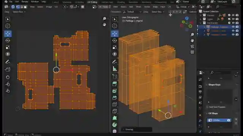
Task: Expand the highlighted Package object row
Action: point(204,27)
